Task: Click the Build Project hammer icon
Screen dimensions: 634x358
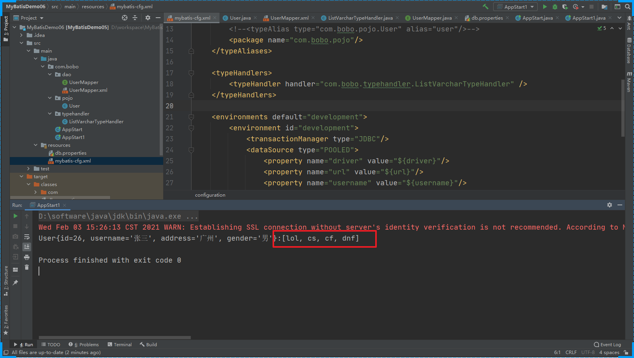Action: pos(485,7)
